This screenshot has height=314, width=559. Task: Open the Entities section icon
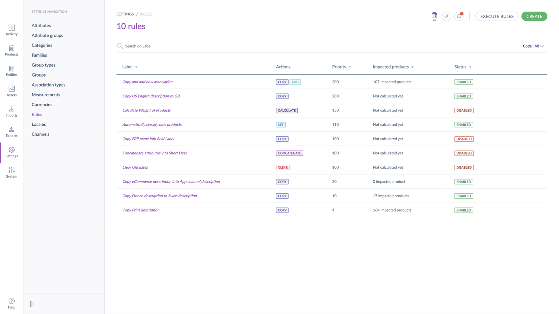[11, 71]
